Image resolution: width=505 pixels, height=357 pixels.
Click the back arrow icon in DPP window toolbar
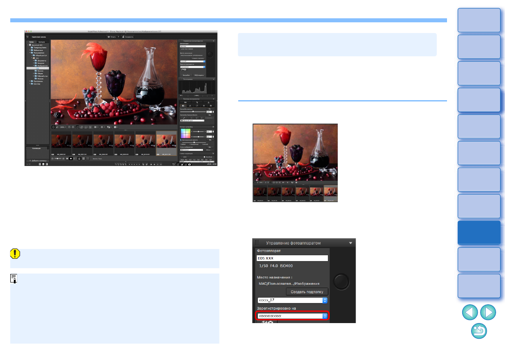[27, 37]
